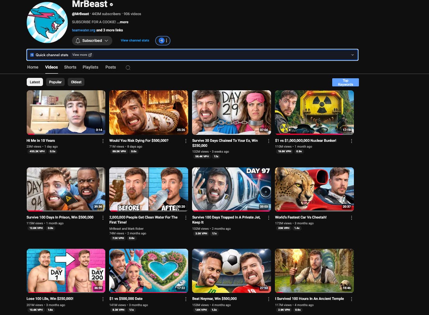Open options for Survive 30 Days Chained video
The height and width of the screenshot is (315, 429).
pyautogui.click(x=269, y=141)
